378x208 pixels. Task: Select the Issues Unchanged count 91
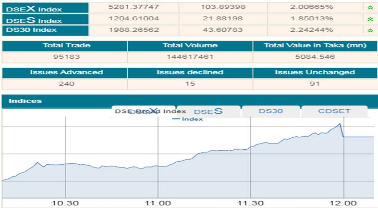[315, 84]
